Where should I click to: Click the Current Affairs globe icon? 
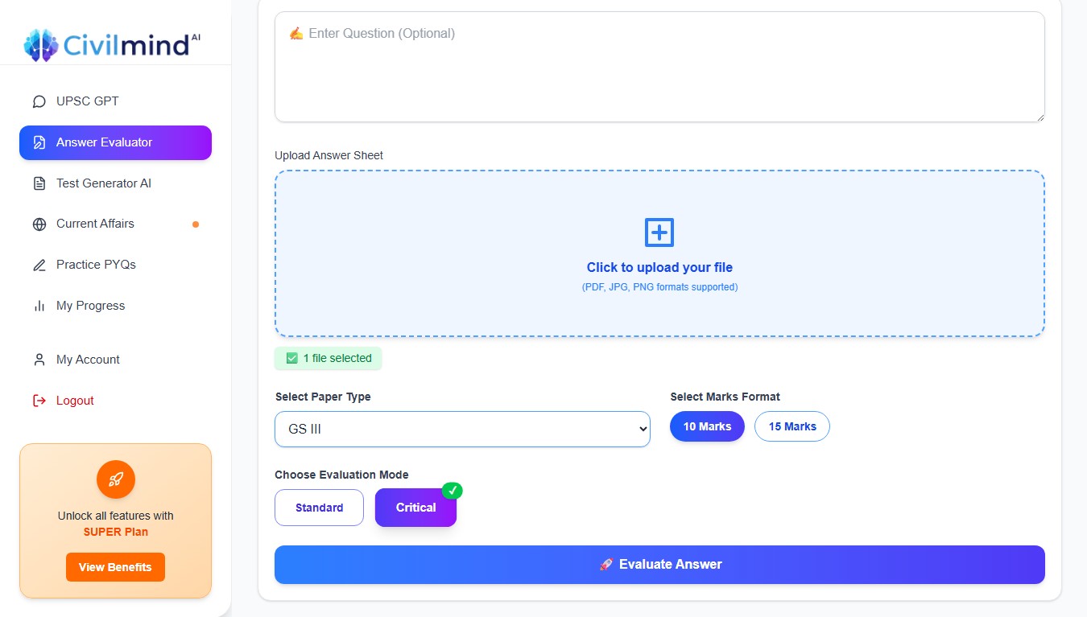tap(39, 224)
